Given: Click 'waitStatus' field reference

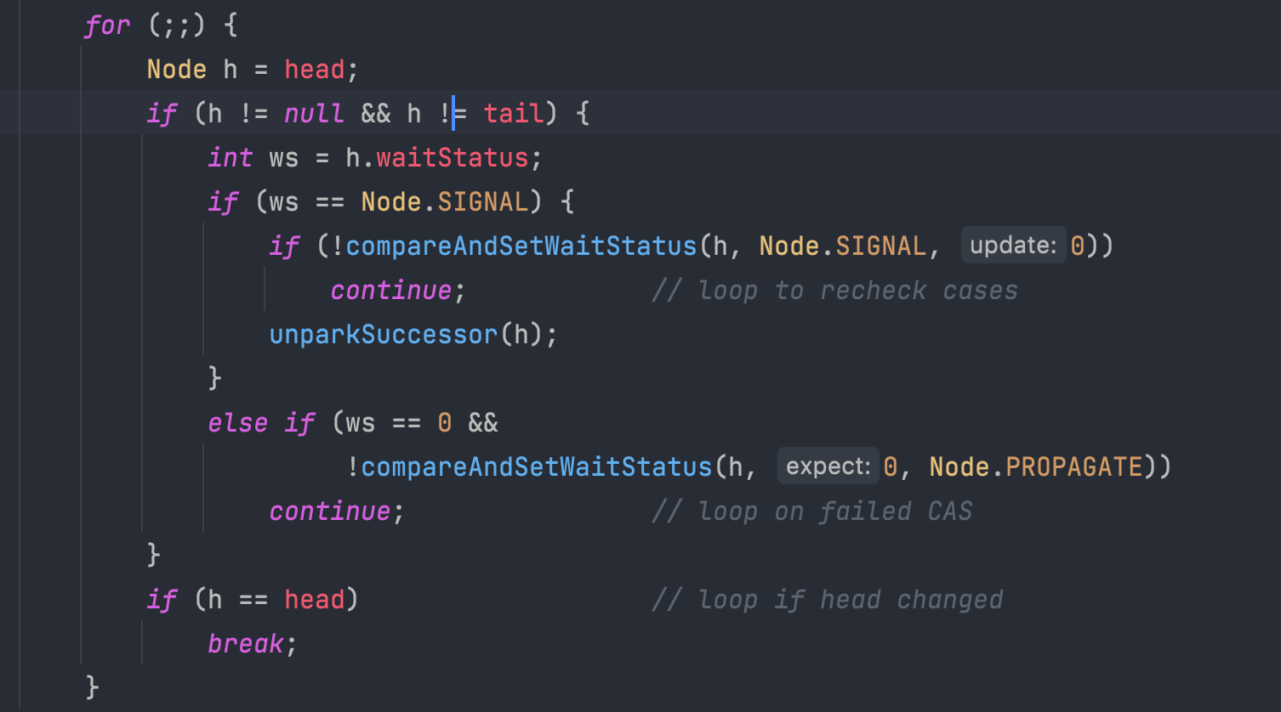Looking at the screenshot, I should coord(453,158).
